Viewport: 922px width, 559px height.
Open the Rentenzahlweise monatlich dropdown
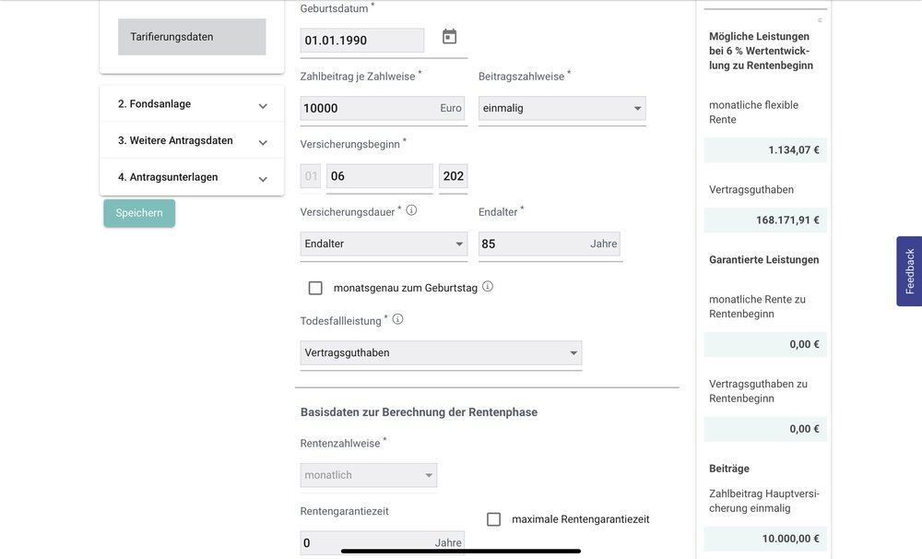(368, 475)
